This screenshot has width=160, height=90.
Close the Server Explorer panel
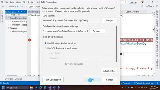click(25, 12)
